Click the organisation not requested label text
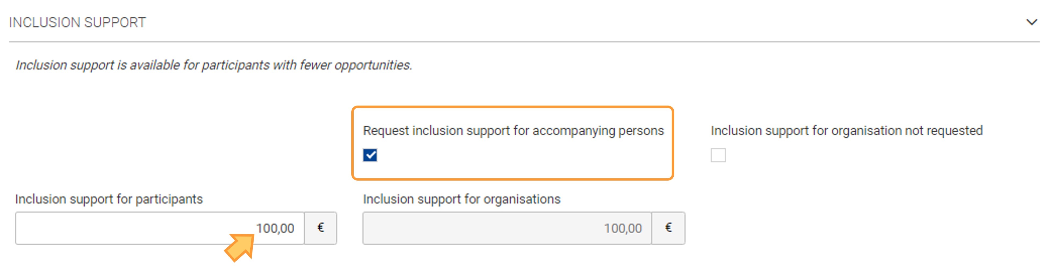Image resolution: width=1047 pixels, height=269 pixels. click(x=846, y=131)
